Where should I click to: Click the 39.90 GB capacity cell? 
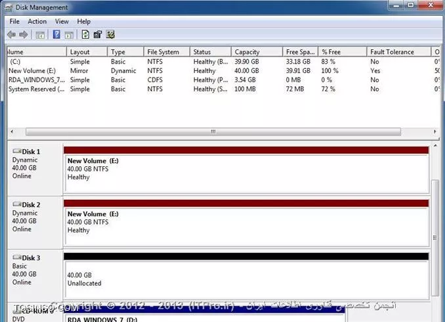click(x=247, y=62)
